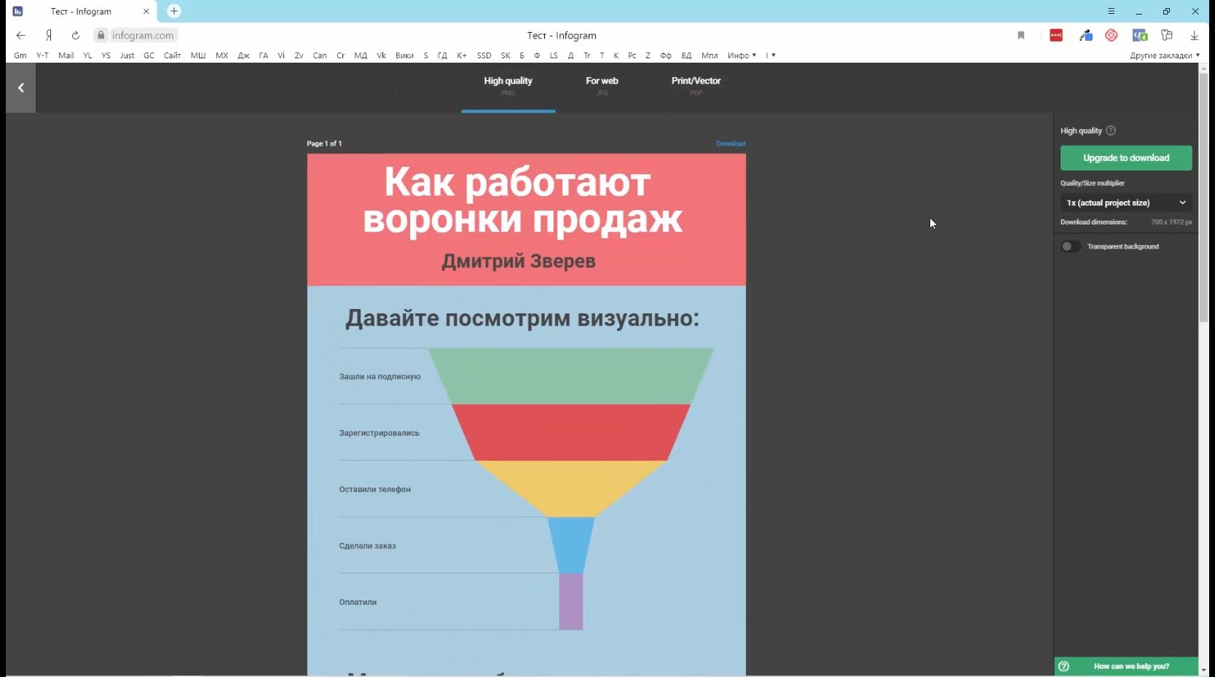Click the green funnel segment Зашли на подписную

[571, 376]
